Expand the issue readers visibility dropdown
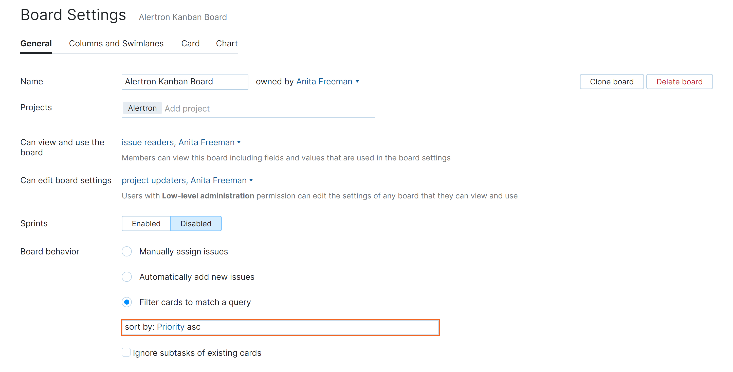Viewport: 733px width, 372px height. click(x=239, y=142)
